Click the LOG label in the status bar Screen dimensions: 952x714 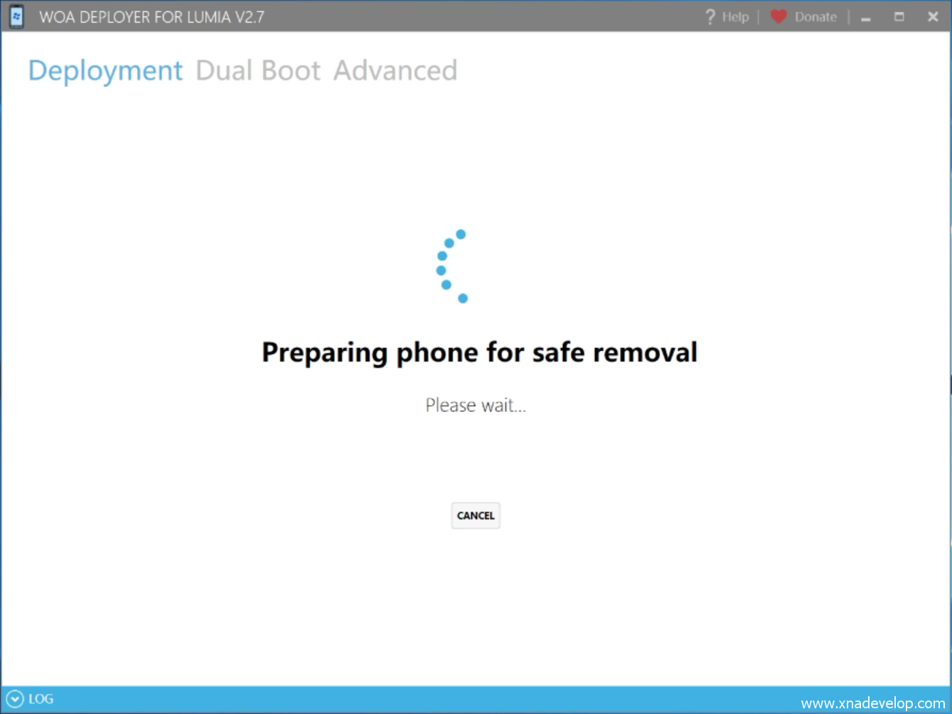(41, 699)
